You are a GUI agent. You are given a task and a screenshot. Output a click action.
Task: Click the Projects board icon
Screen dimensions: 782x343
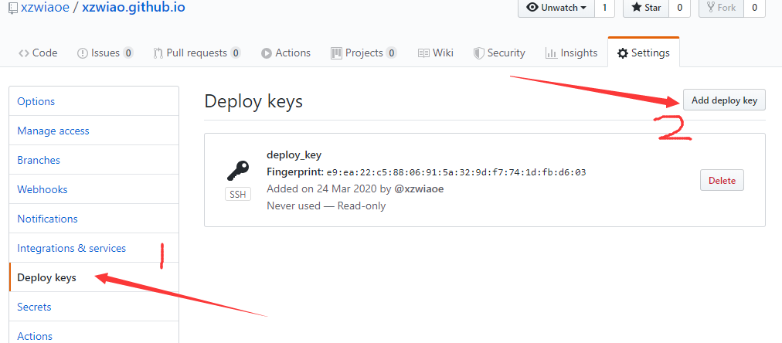pyautogui.click(x=337, y=53)
